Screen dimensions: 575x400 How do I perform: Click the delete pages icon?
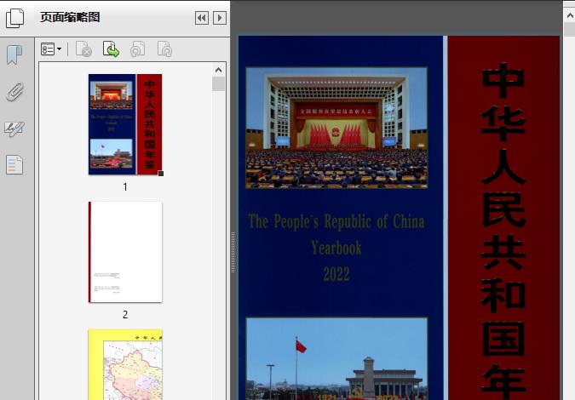pyautogui.click(x=83, y=49)
